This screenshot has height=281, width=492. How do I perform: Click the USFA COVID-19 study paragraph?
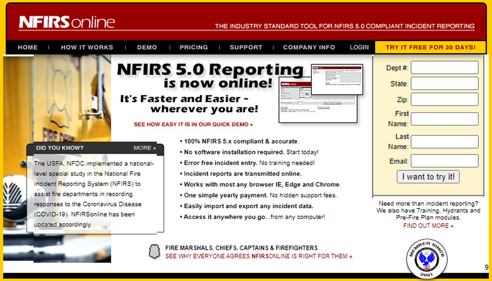(x=93, y=194)
